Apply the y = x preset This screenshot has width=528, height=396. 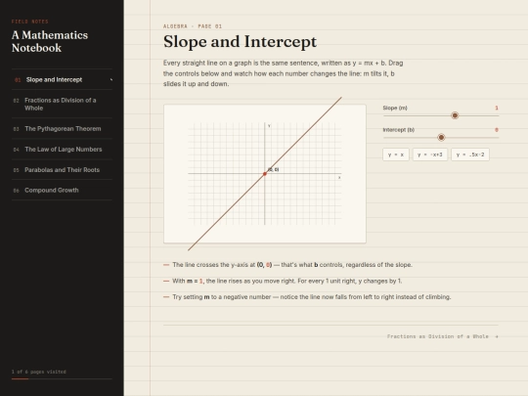point(396,154)
